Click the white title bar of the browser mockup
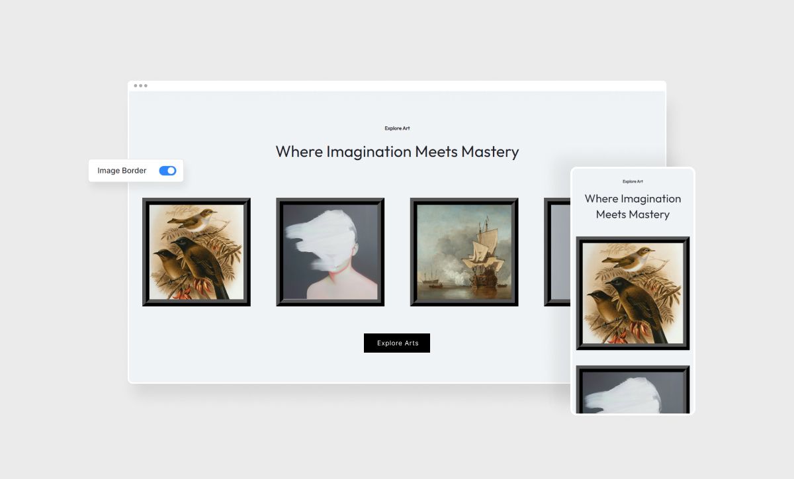 click(397, 85)
